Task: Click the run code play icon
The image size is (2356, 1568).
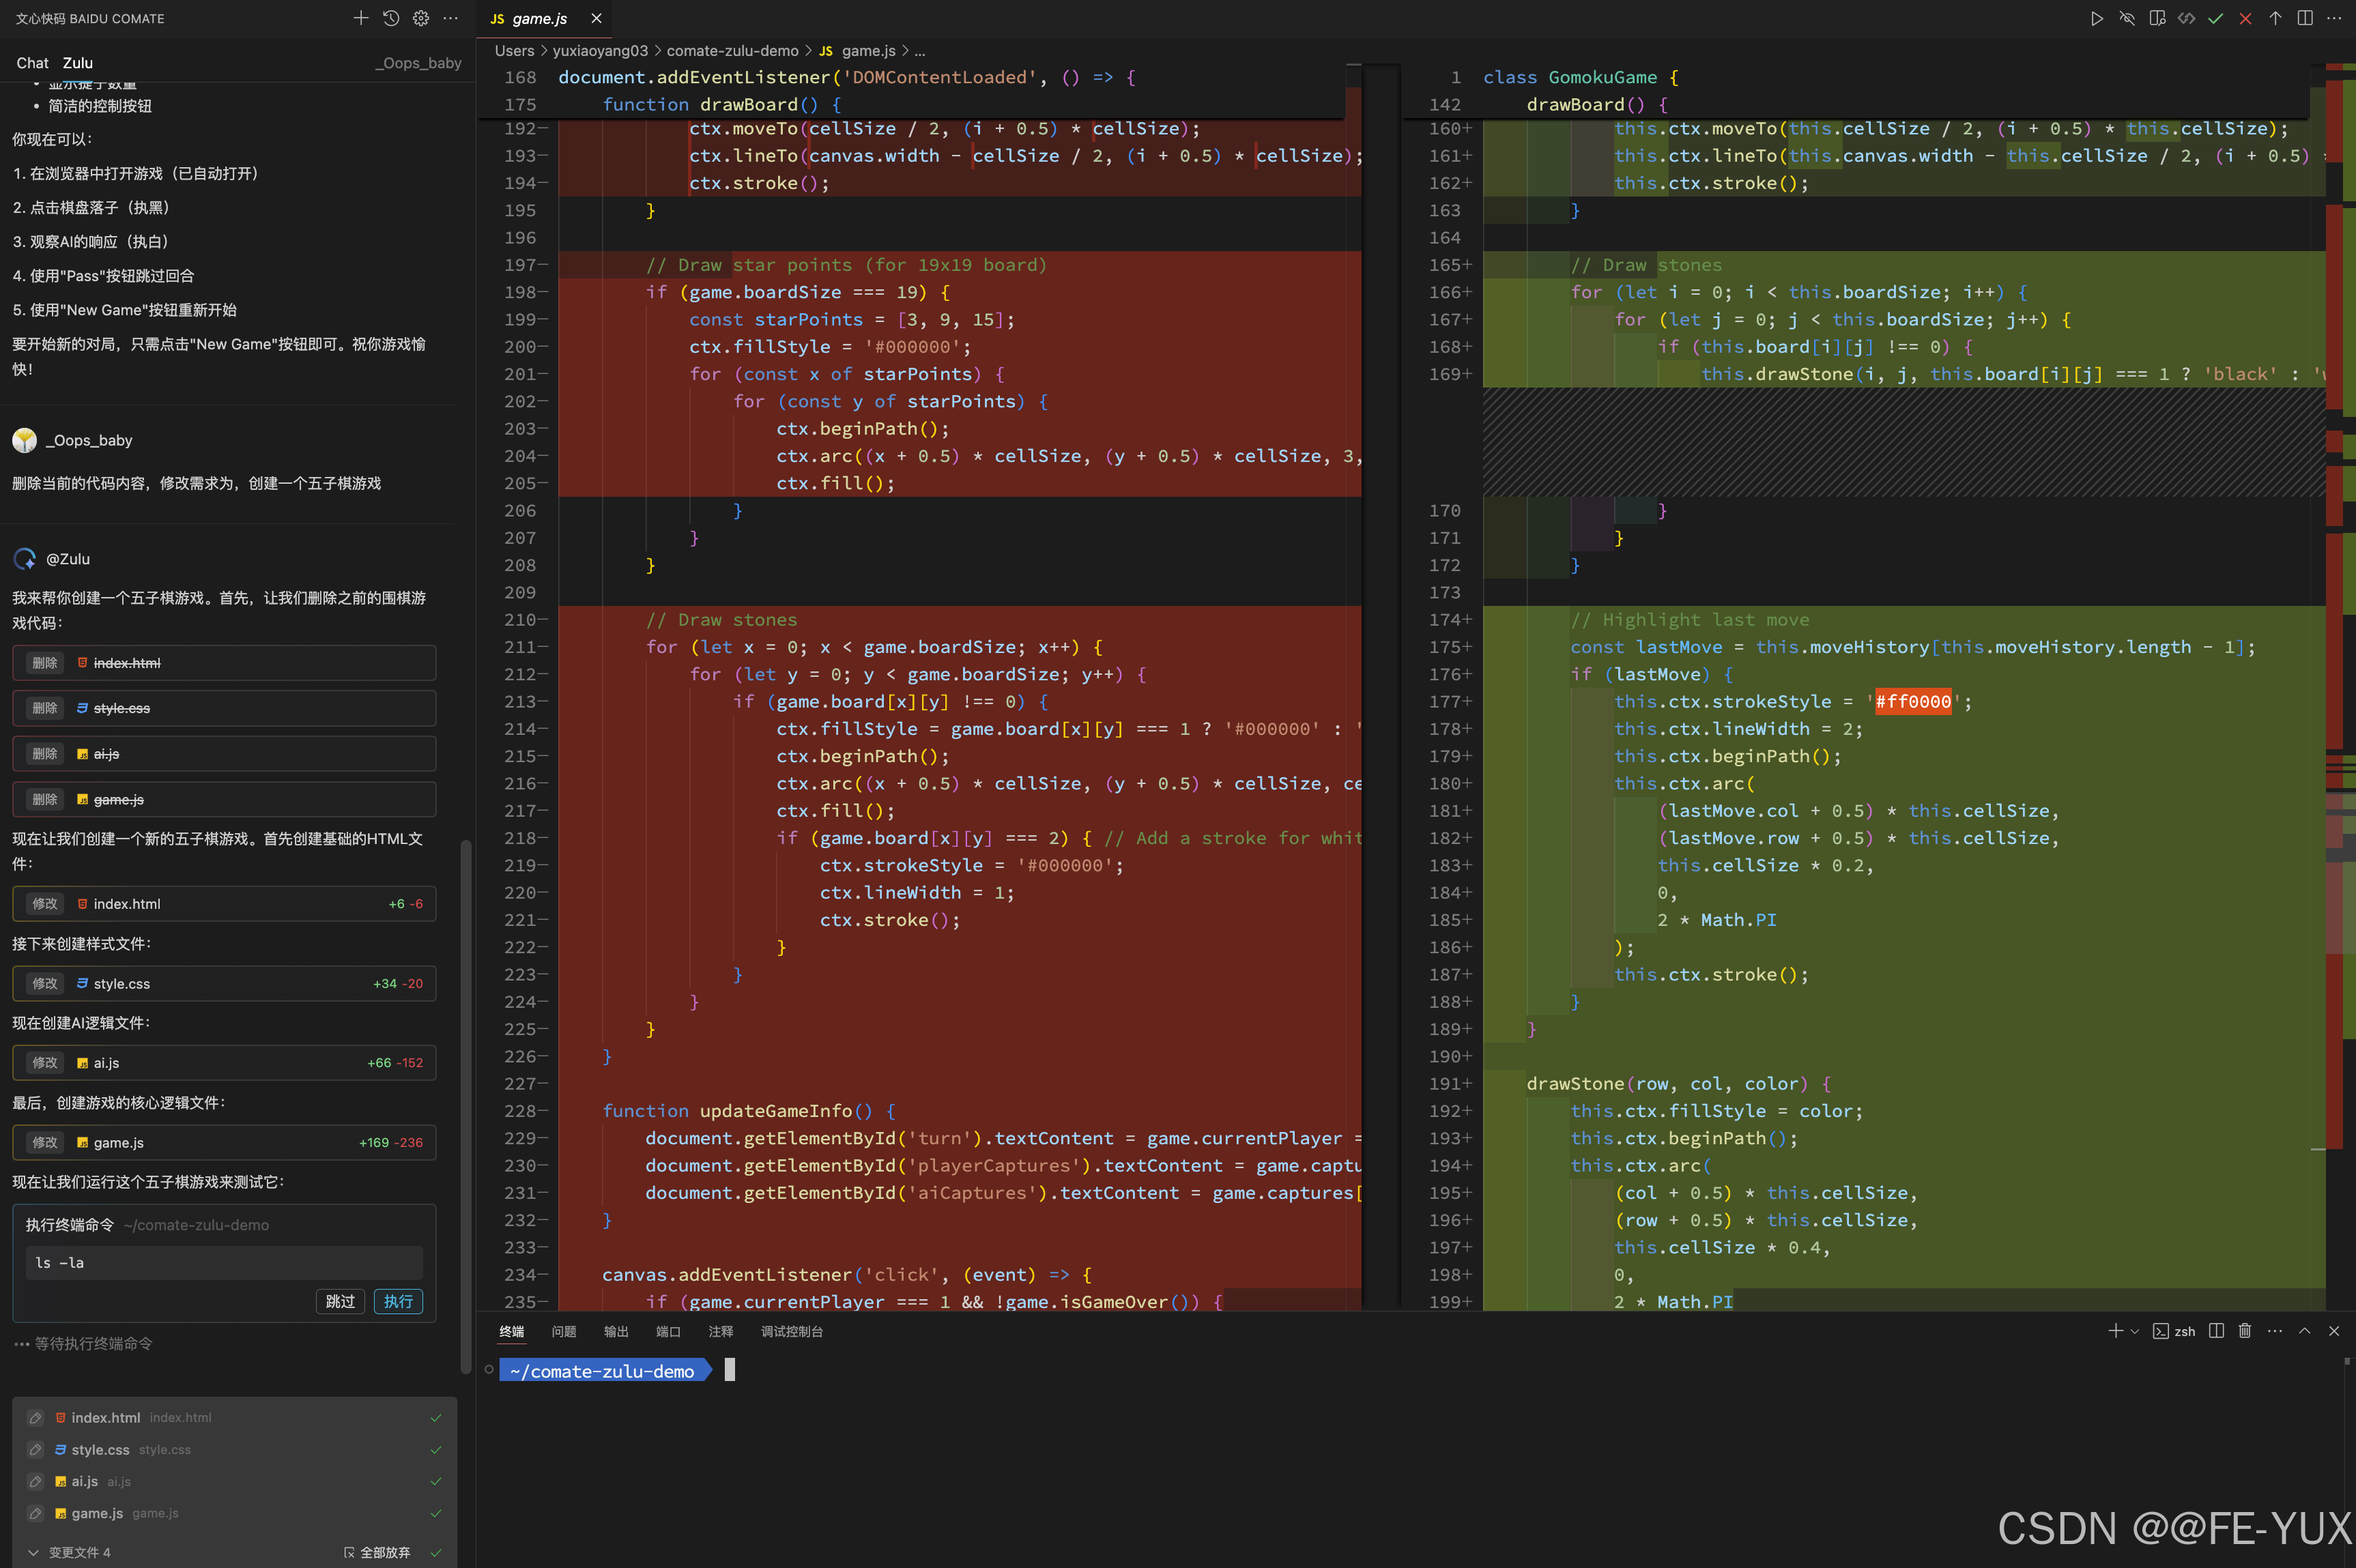Action: (x=2096, y=18)
